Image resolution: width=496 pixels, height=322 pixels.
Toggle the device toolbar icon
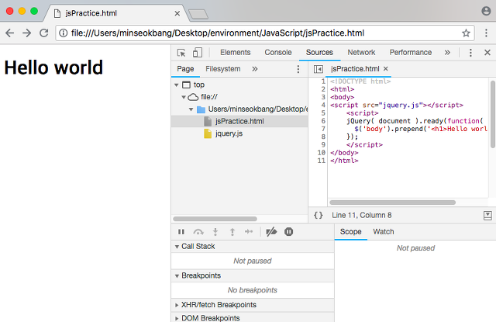[x=198, y=53]
